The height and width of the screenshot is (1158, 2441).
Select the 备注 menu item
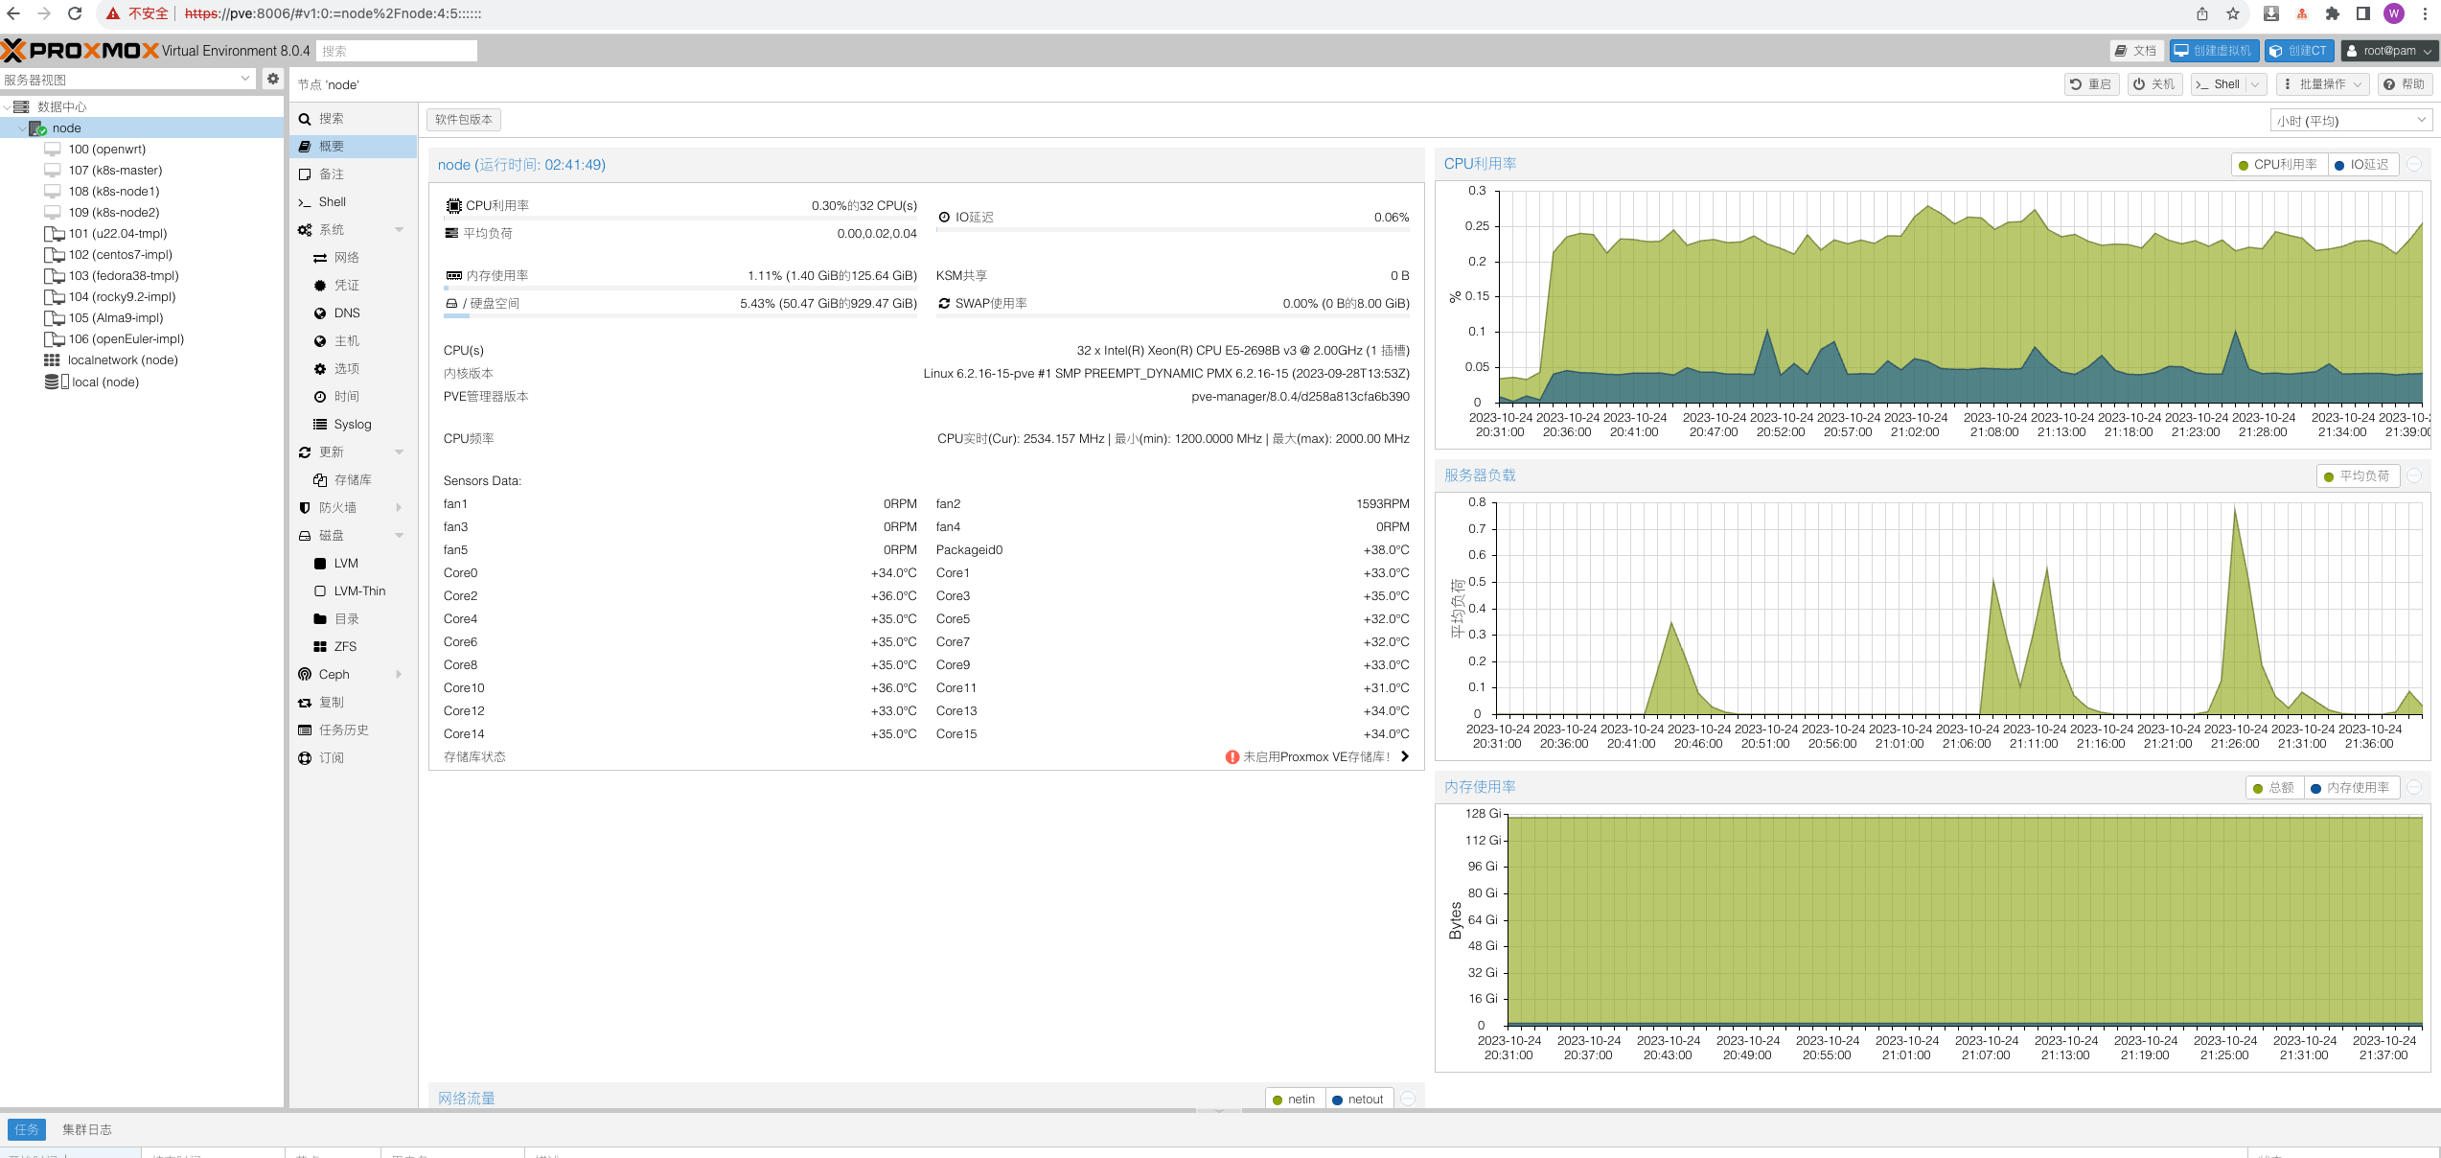pyautogui.click(x=331, y=174)
